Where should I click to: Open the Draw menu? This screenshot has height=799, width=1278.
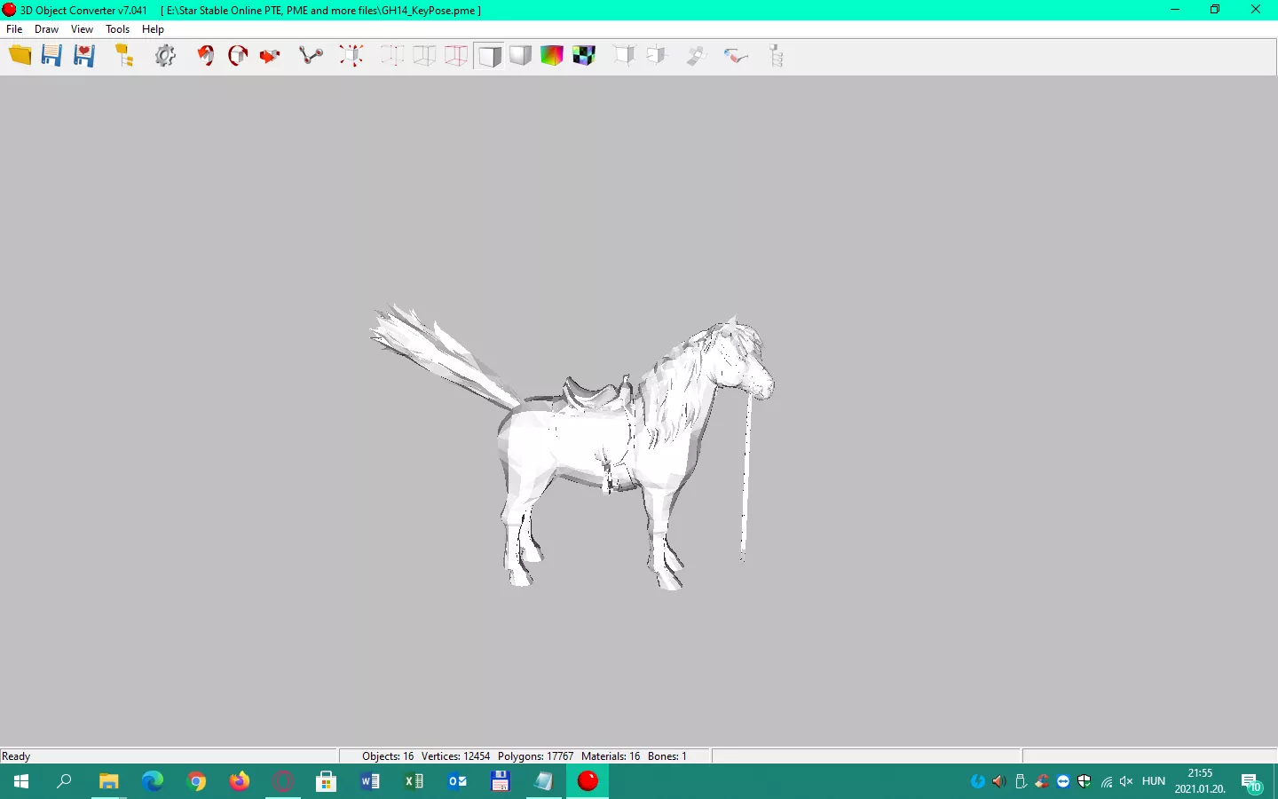point(46,29)
